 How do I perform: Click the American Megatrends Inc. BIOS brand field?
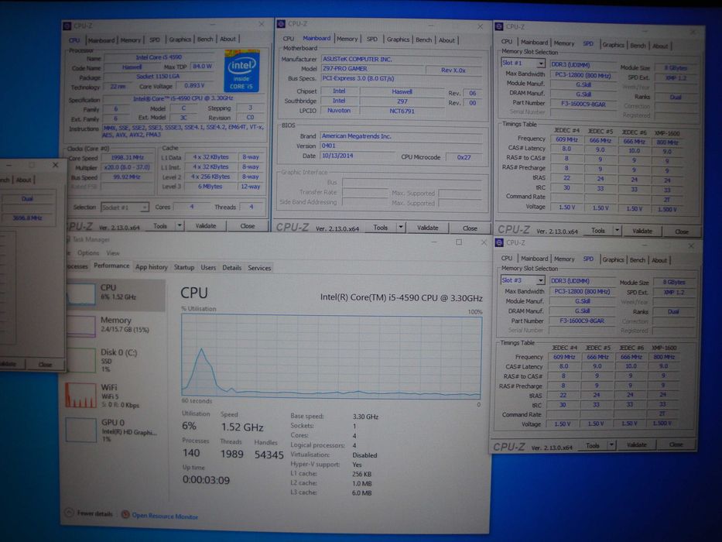click(401, 136)
